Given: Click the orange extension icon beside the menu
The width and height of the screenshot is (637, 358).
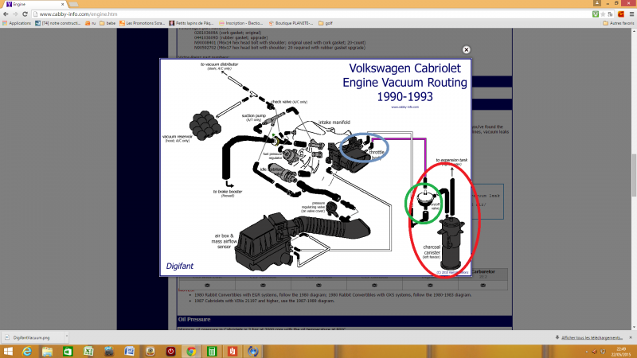Looking at the screenshot, I should coord(621,14).
